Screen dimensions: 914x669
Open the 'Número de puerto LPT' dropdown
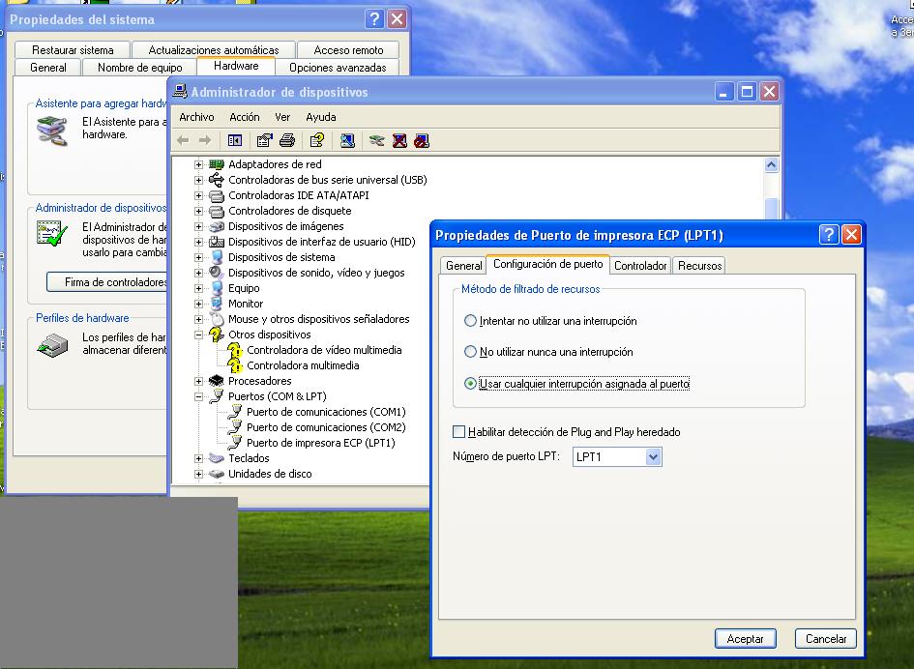pyautogui.click(x=655, y=456)
